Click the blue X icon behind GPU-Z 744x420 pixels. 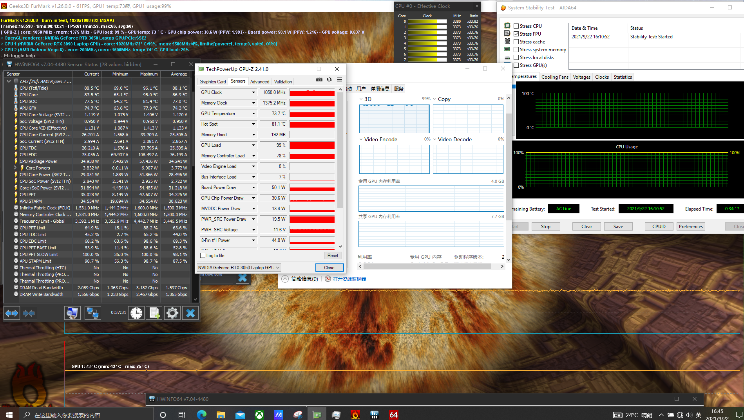click(x=243, y=278)
